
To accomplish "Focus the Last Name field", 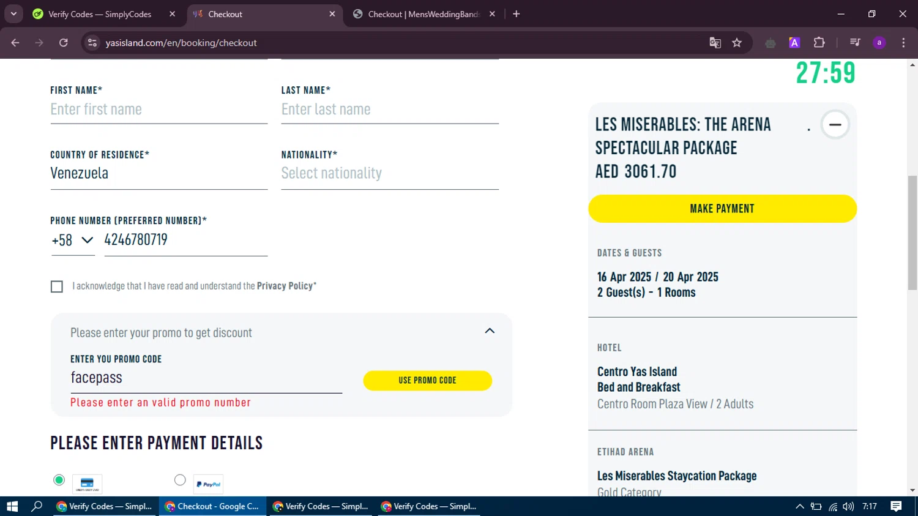I will point(390,110).
